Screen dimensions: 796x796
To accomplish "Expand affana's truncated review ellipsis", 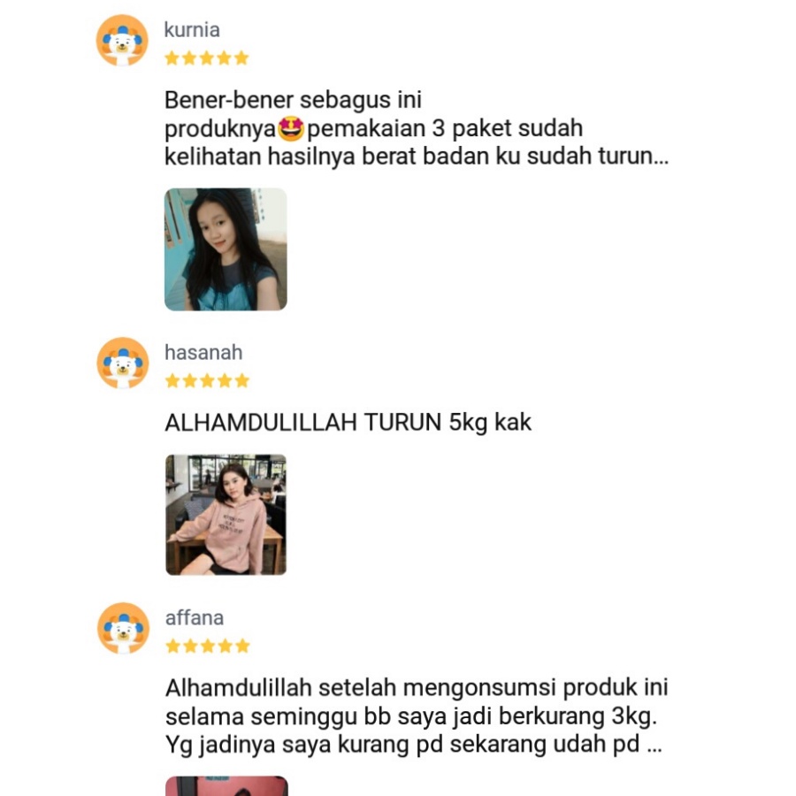I will (x=654, y=745).
